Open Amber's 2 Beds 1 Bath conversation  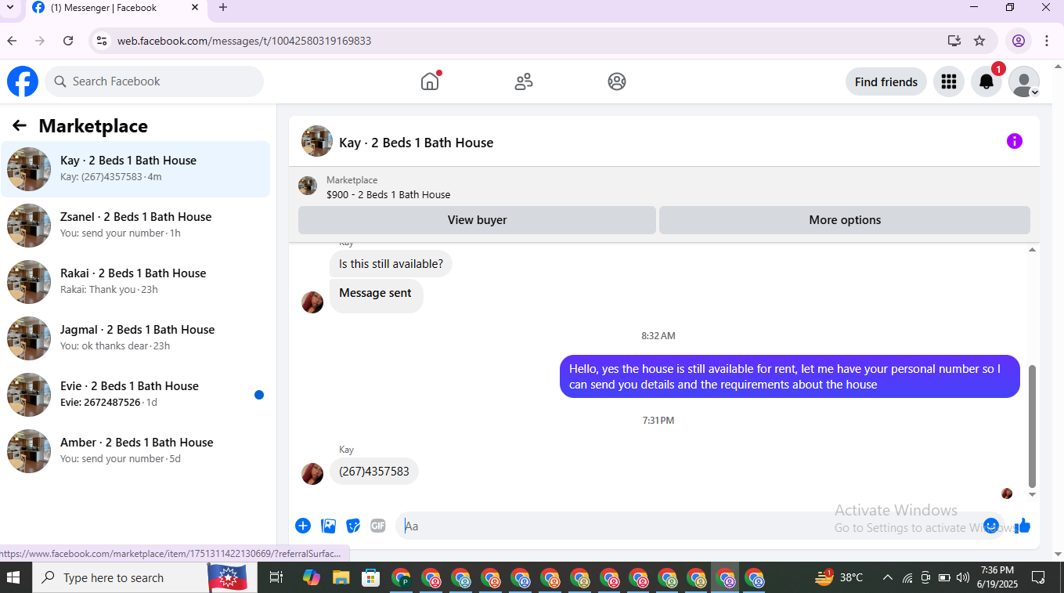(x=135, y=451)
